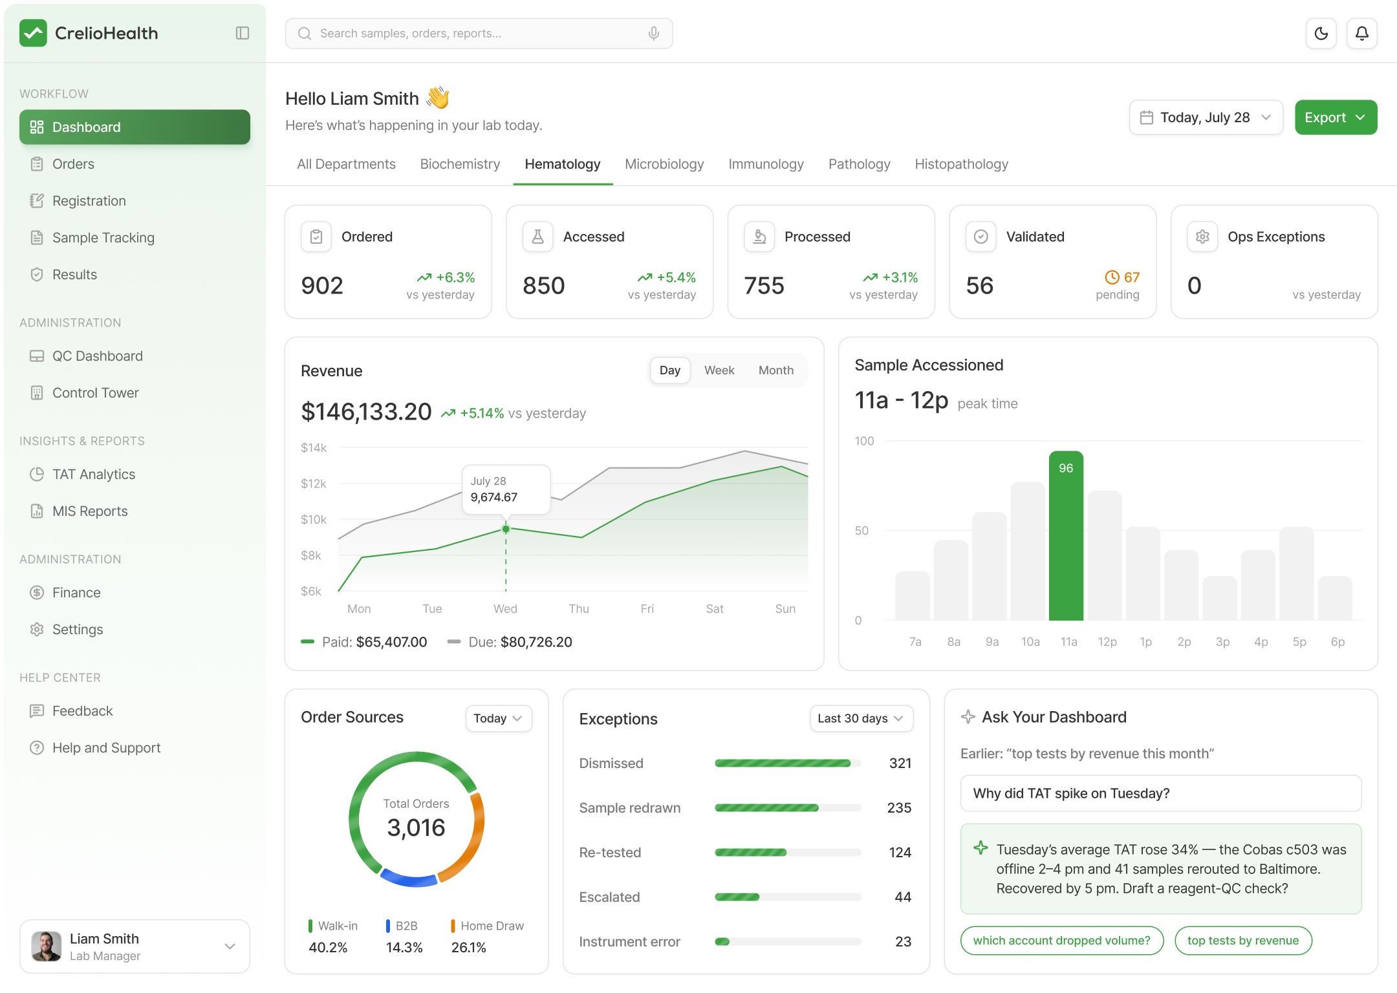
Task: Click the Dismissed exceptions progress bar
Action: (788, 763)
